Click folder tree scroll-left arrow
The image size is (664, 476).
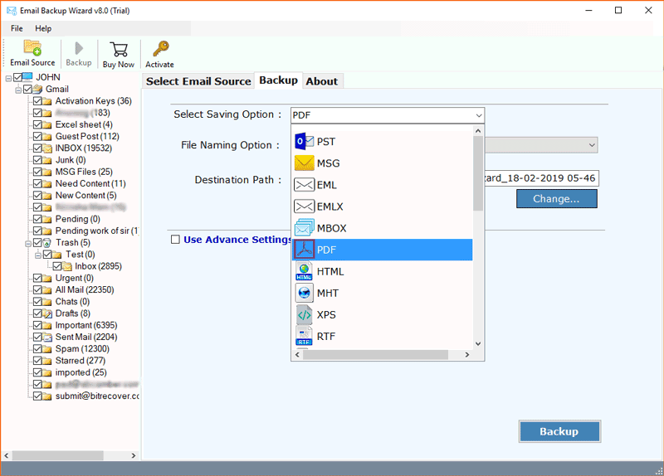(x=7, y=456)
